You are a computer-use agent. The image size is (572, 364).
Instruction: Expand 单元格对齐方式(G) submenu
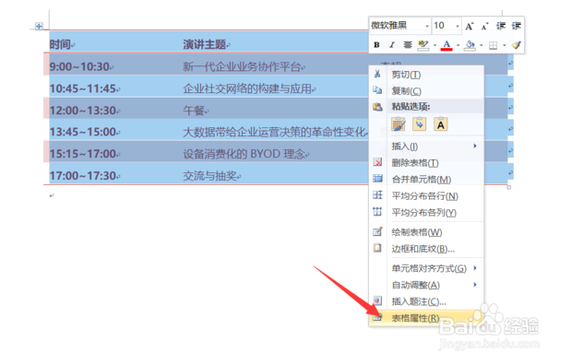[426, 268]
